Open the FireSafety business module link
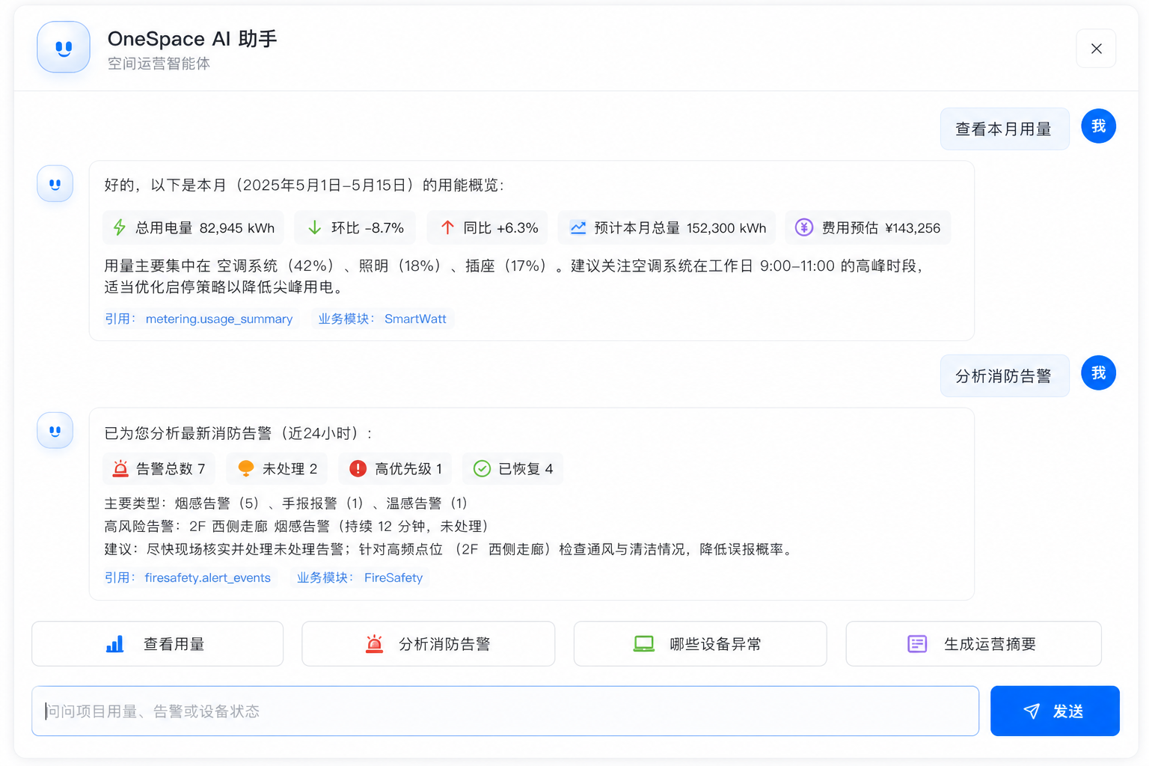The width and height of the screenshot is (1149, 766). coord(393,578)
